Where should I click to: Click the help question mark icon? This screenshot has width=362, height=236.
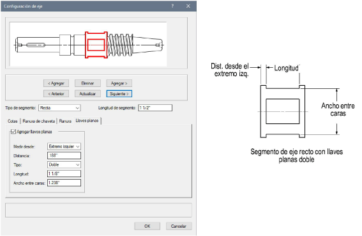(172, 6)
